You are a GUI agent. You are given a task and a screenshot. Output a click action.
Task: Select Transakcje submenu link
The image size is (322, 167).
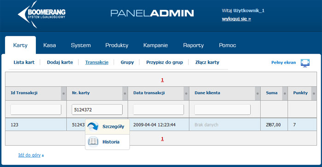(x=97, y=62)
